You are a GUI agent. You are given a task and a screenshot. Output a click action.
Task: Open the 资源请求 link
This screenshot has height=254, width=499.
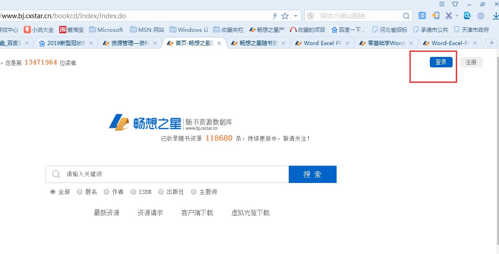point(150,213)
